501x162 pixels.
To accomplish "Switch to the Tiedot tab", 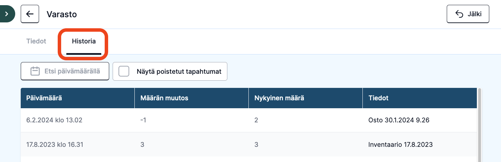I will [36, 41].
